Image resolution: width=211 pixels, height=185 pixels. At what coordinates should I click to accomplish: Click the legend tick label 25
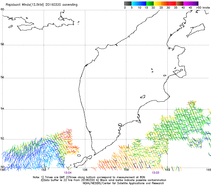tap(161, 8)
